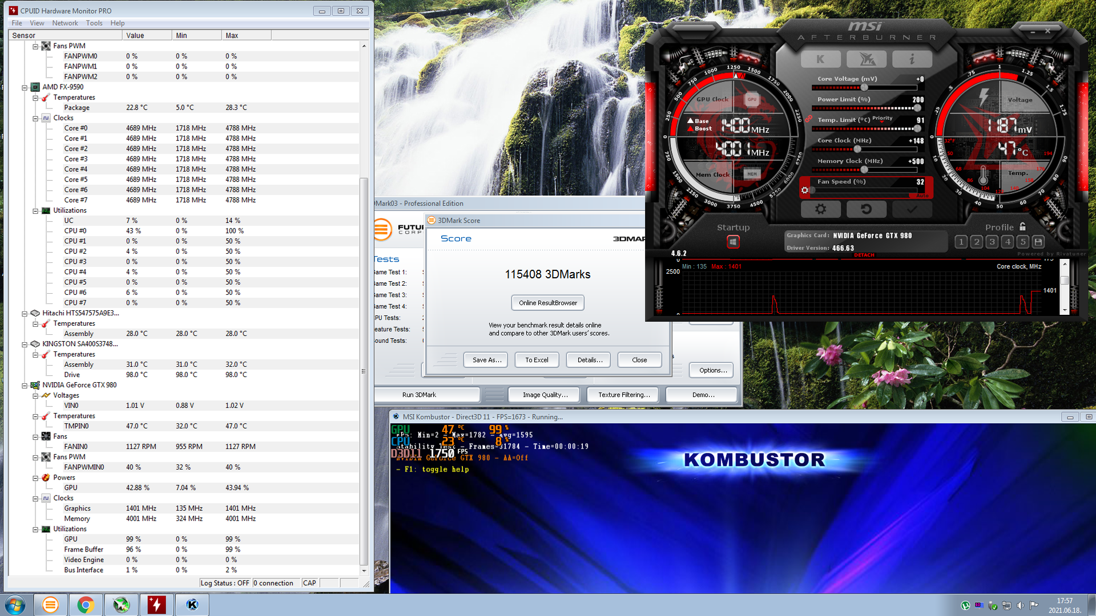
Task: Switch to 3DMark from the taskbar
Action: (50, 605)
